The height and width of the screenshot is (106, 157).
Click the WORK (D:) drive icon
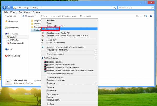(8, 40)
